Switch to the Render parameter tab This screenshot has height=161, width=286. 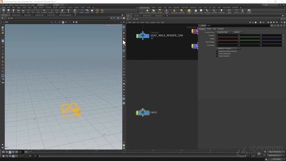pyautogui.click(x=209, y=29)
